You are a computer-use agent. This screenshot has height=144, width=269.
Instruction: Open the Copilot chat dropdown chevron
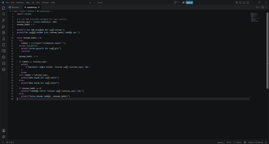[179, 3]
